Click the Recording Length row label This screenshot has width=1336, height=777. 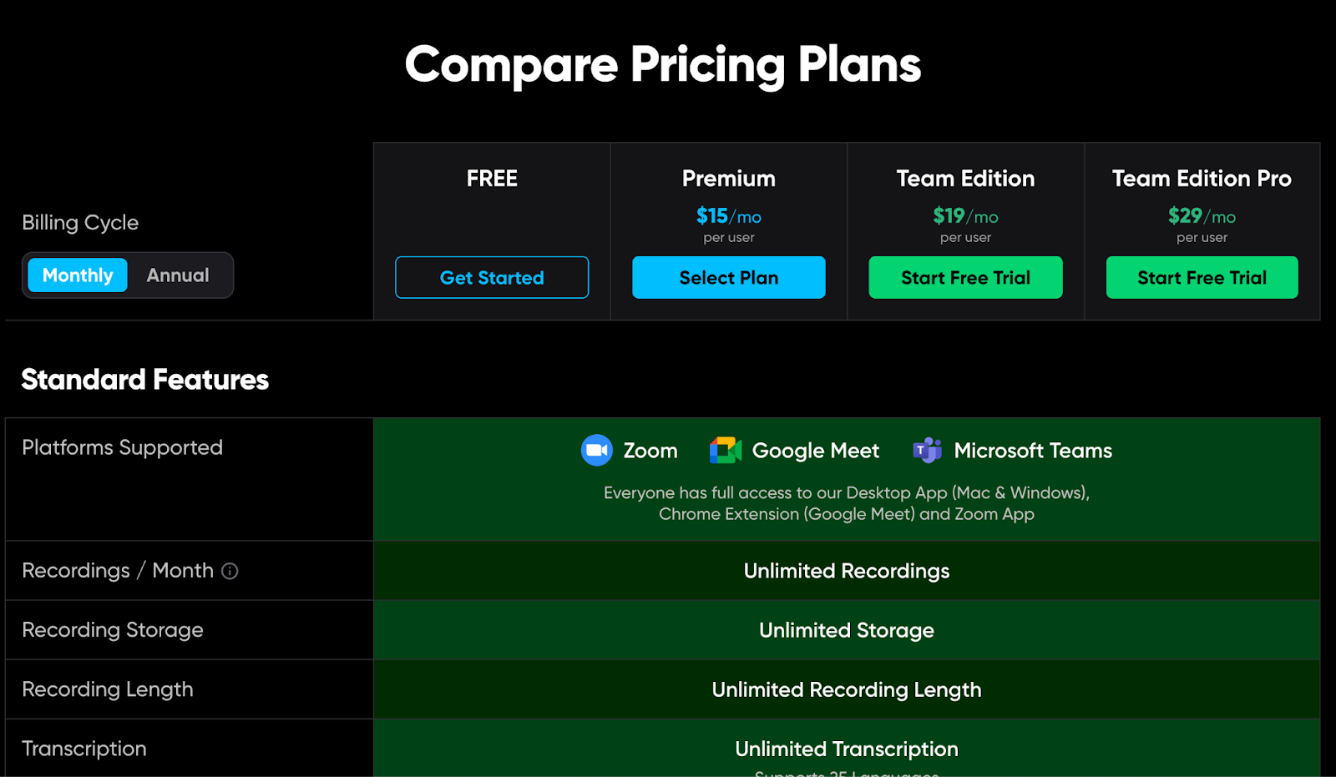[108, 689]
